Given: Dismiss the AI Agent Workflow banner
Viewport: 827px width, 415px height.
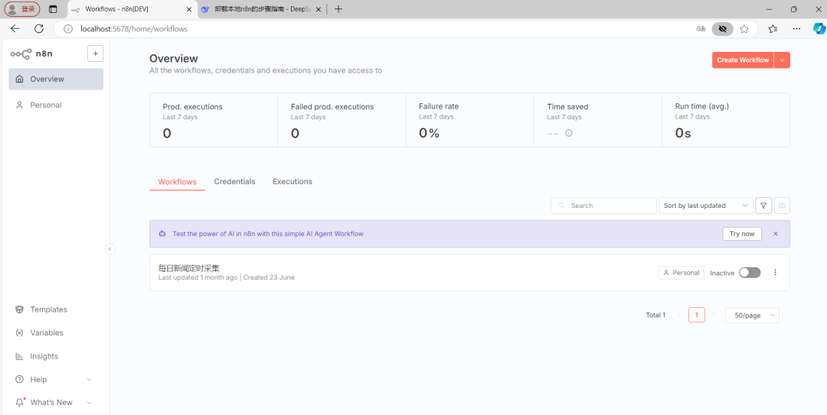Looking at the screenshot, I should click(x=775, y=234).
